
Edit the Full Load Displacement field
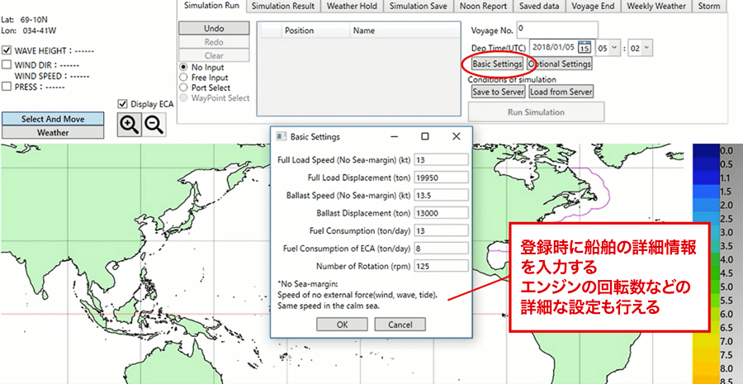click(x=441, y=178)
